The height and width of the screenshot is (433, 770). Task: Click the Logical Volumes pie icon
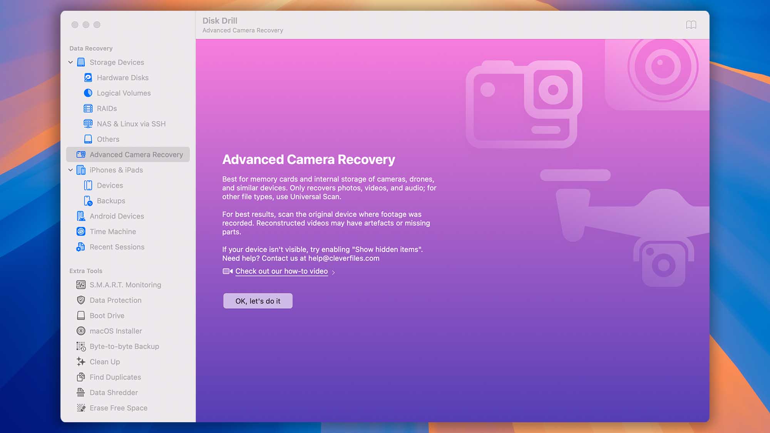click(x=88, y=93)
